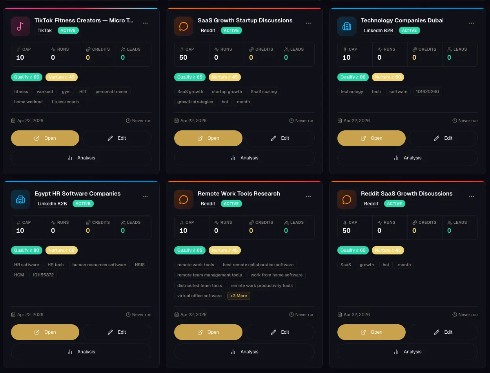Expand options menu for Remote Work Tools Research
Image resolution: width=490 pixels, height=373 pixels.
pyautogui.click(x=308, y=196)
